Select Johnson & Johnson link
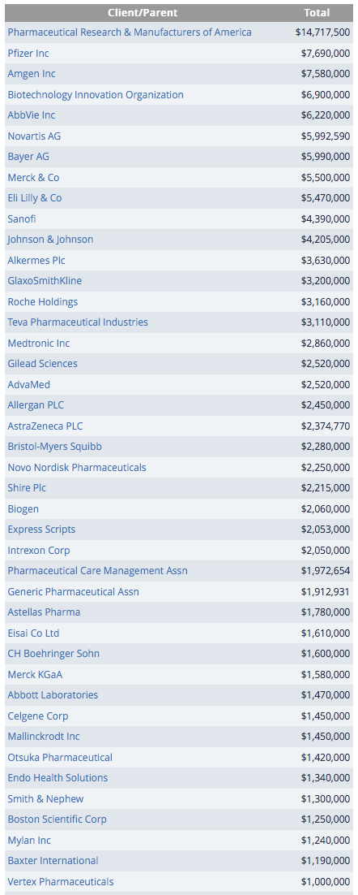The height and width of the screenshot is (895, 358). [x=50, y=240]
